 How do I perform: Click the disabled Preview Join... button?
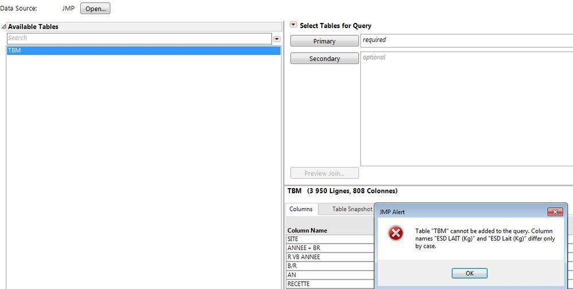[x=325, y=173]
